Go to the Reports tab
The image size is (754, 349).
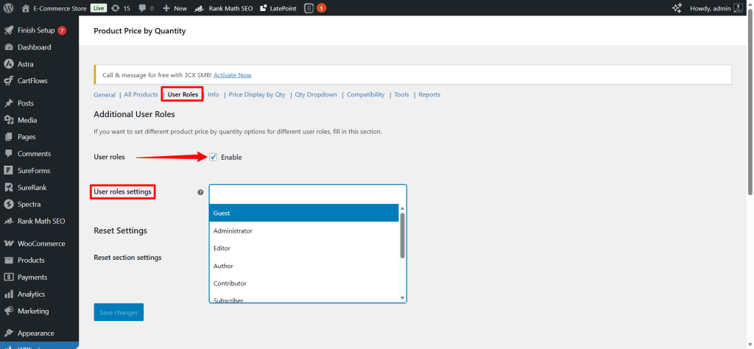429,95
